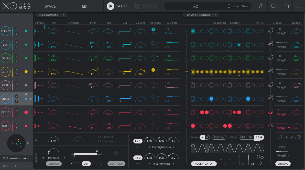Select the EDIT tab

tap(86, 6)
